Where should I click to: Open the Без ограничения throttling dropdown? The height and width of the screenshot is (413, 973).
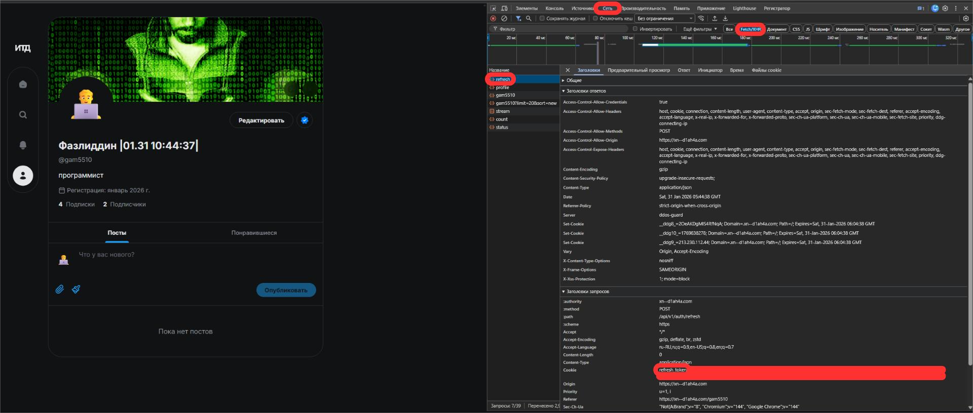pos(664,18)
